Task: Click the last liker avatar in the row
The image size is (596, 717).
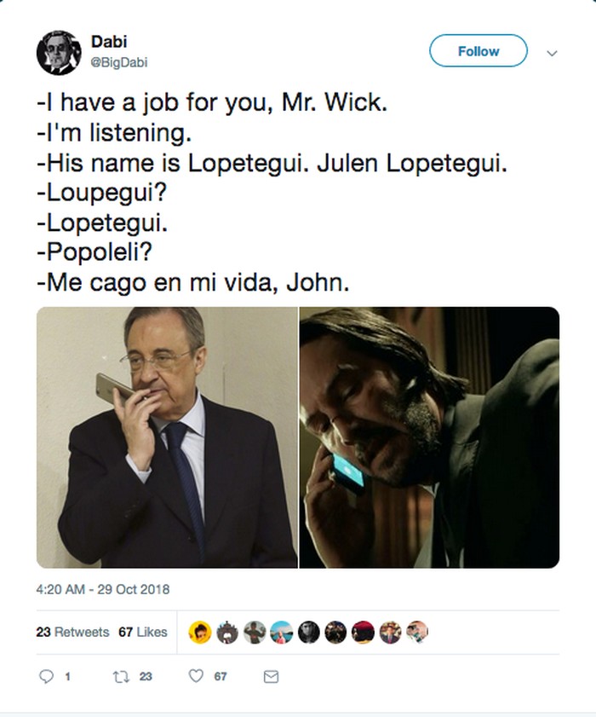Action: 417,632
